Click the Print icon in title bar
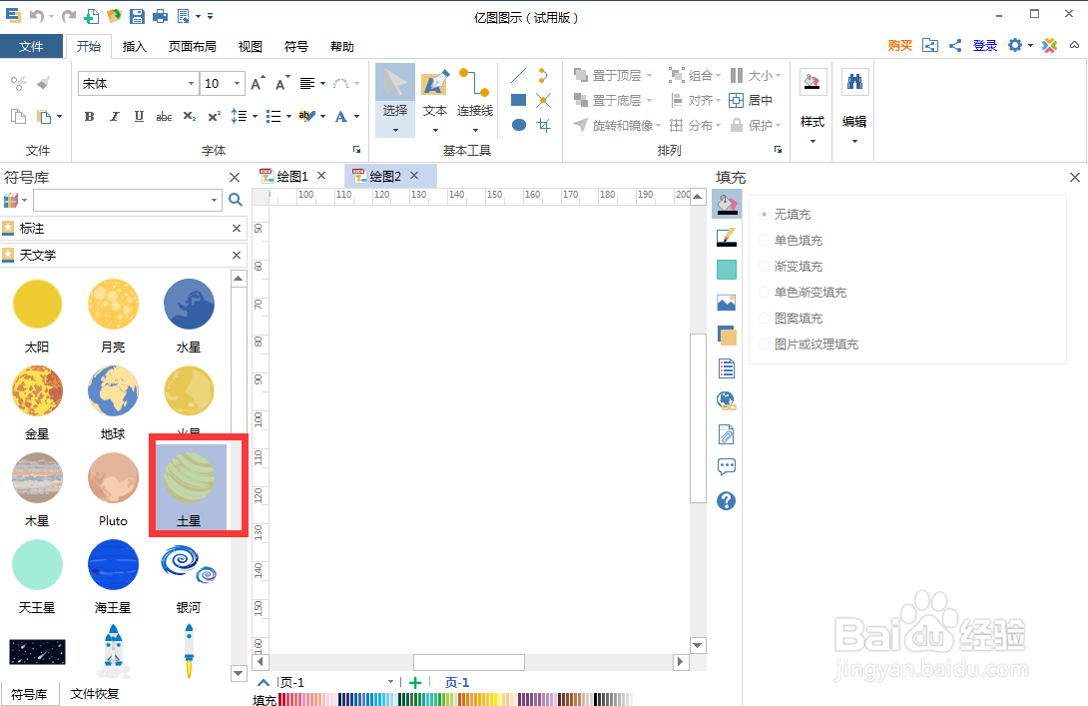The image size is (1088, 706). [x=160, y=15]
